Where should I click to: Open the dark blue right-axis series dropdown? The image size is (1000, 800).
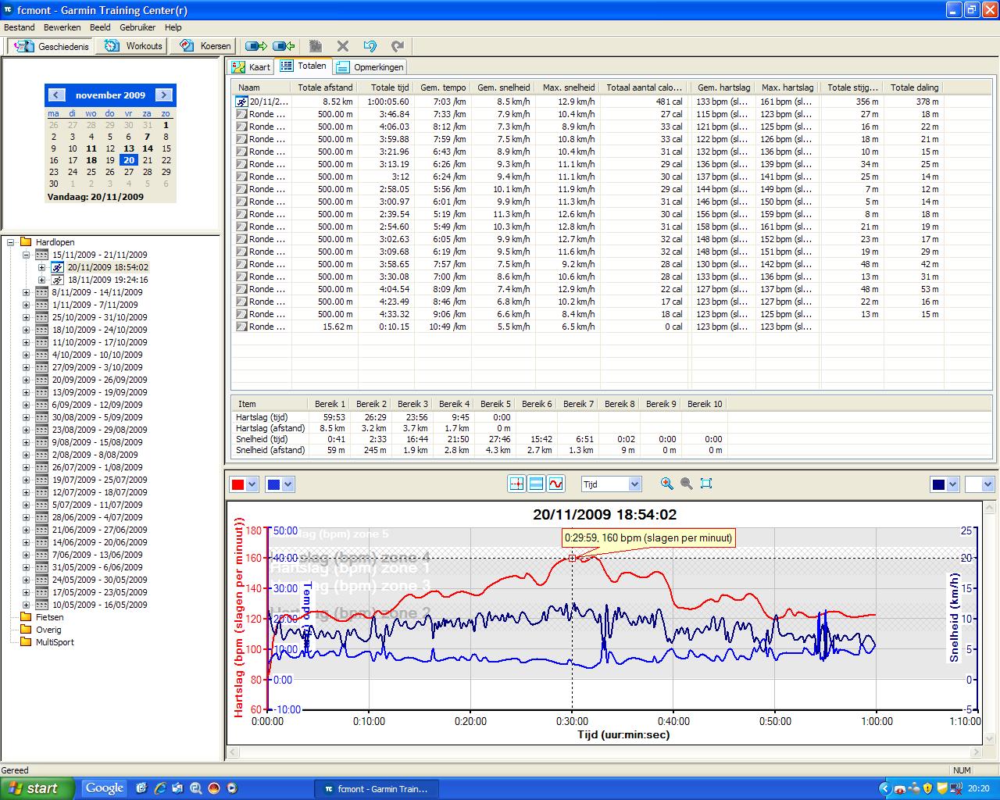click(x=952, y=485)
